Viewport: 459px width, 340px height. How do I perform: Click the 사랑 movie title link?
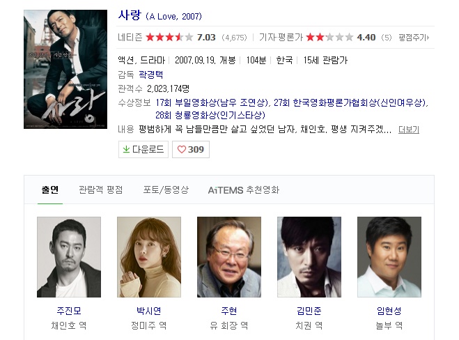pos(130,15)
